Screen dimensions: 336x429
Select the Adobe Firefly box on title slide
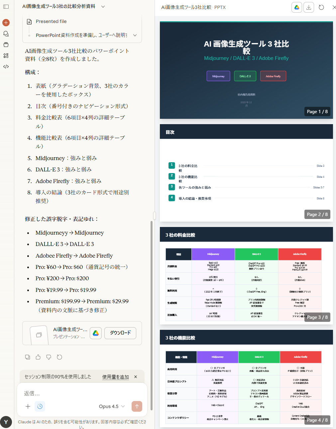[x=273, y=76]
